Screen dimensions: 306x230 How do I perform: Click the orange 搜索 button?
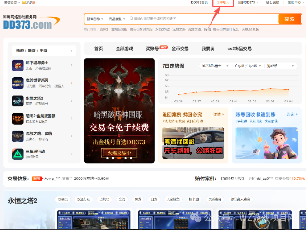289,19
